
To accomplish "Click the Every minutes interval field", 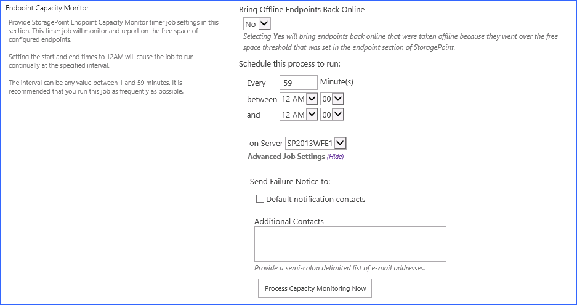I will pyautogui.click(x=298, y=83).
